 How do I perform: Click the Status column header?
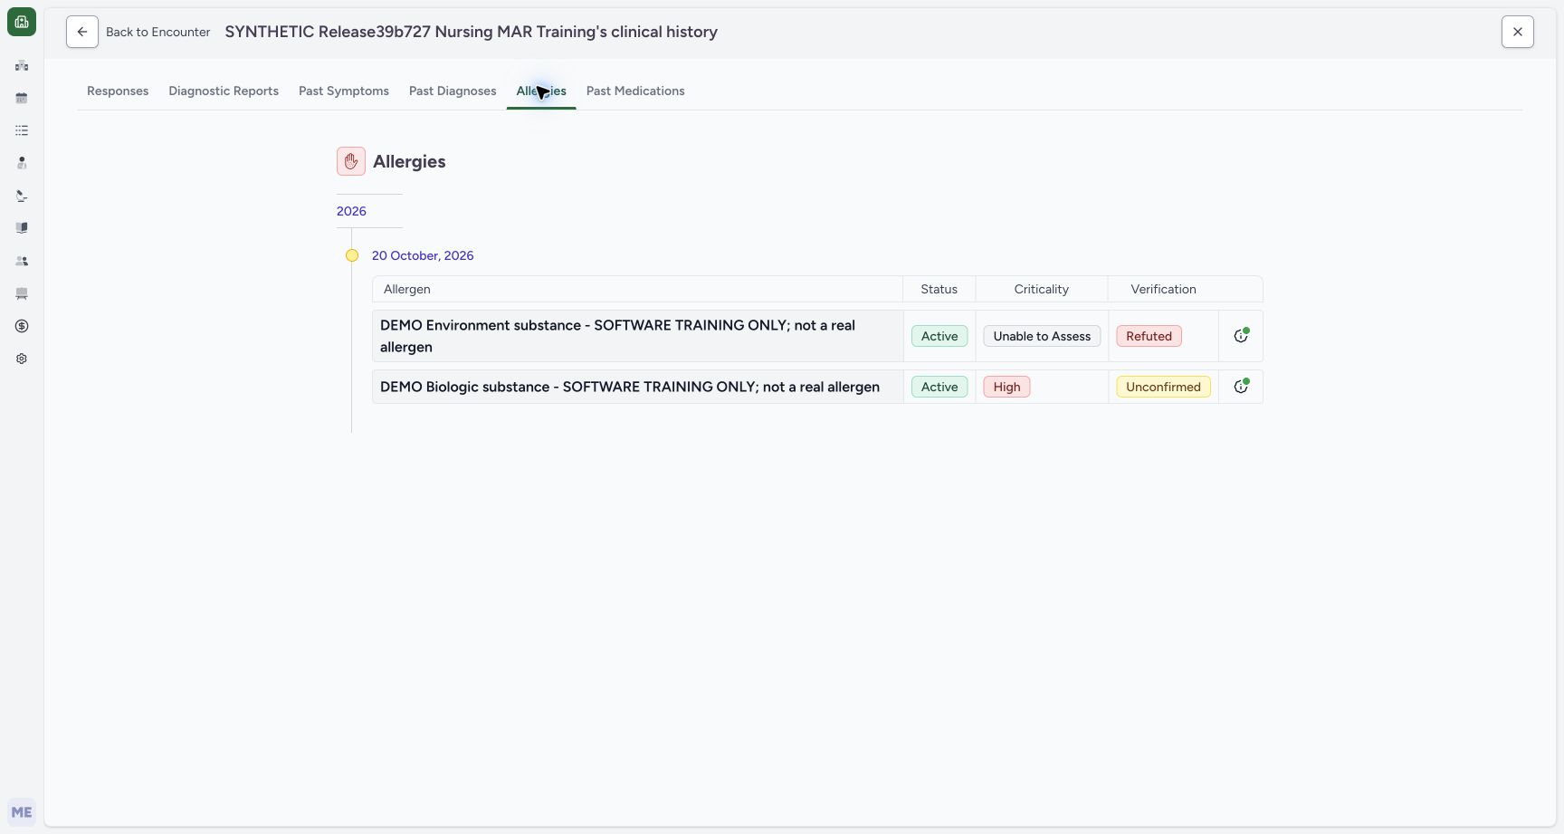(x=939, y=289)
